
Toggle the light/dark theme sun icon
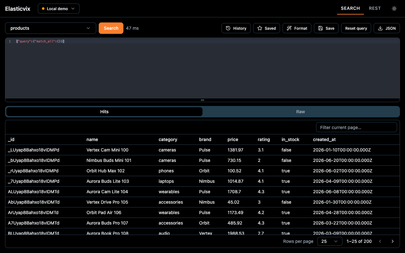[x=394, y=9]
